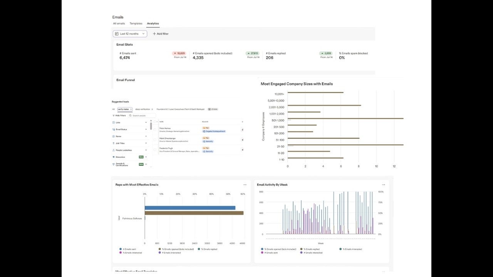Click the Fair badge on Peter Asmus row

[x=206, y=128]
